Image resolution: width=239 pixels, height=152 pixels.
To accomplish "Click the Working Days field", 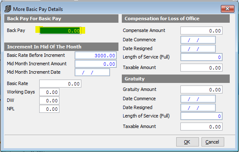I will coord(49,92).
